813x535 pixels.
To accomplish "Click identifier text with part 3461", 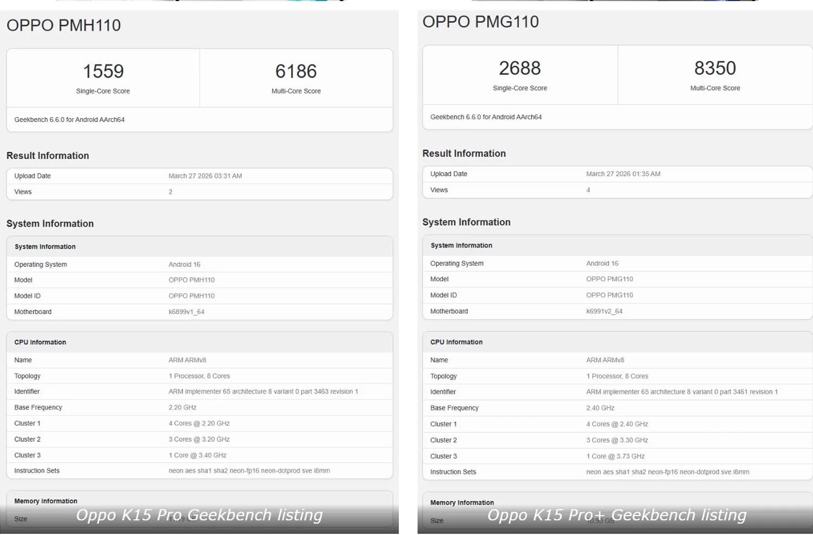I will click(681, 392).
